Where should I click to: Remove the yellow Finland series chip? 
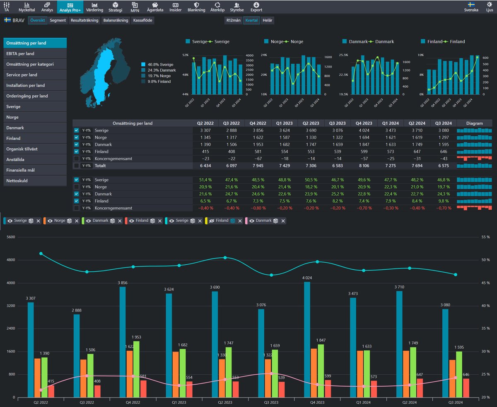click(239, 221)
